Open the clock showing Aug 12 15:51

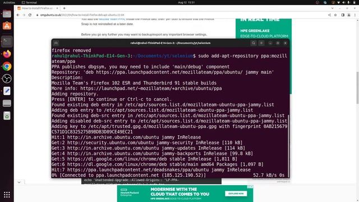click(x=186, y=2)
